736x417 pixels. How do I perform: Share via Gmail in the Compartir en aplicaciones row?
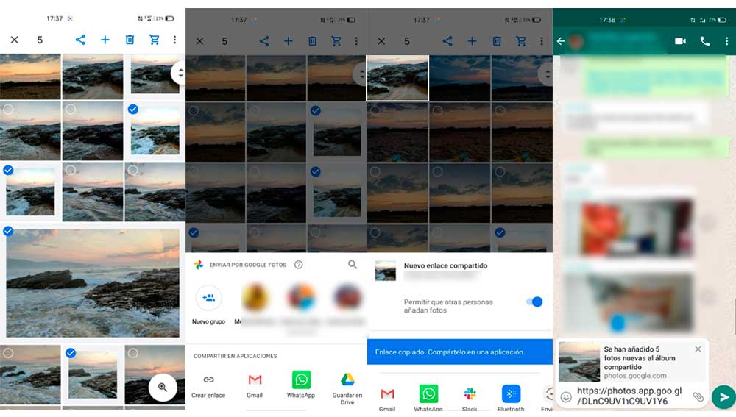point(255,386)
